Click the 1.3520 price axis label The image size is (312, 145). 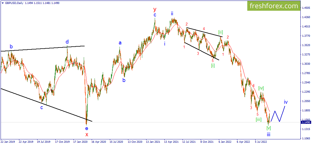click(x=306, y=45)
